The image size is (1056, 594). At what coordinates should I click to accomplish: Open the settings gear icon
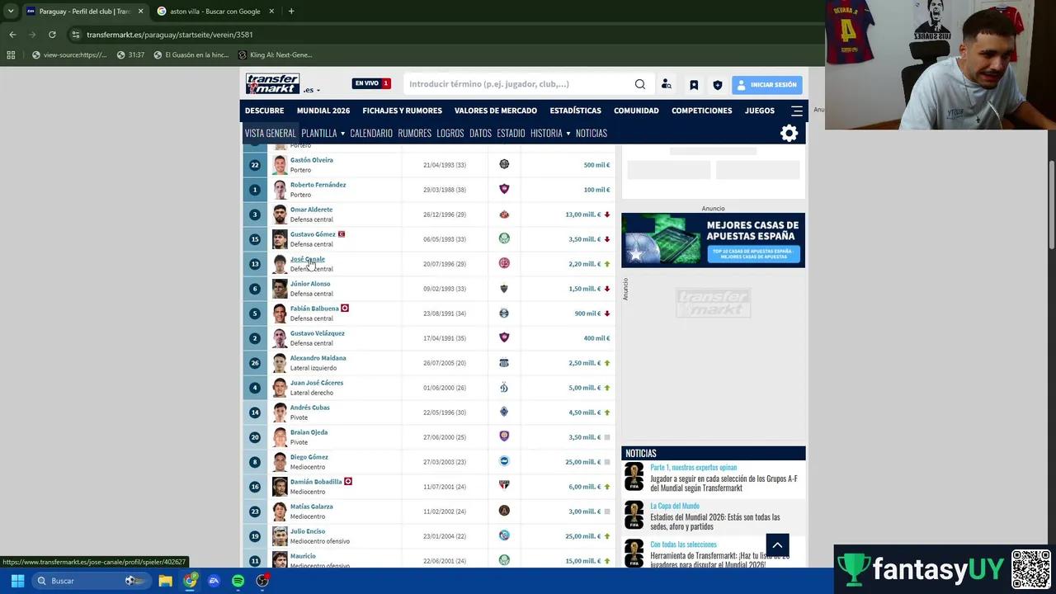(x=790, y=134)
